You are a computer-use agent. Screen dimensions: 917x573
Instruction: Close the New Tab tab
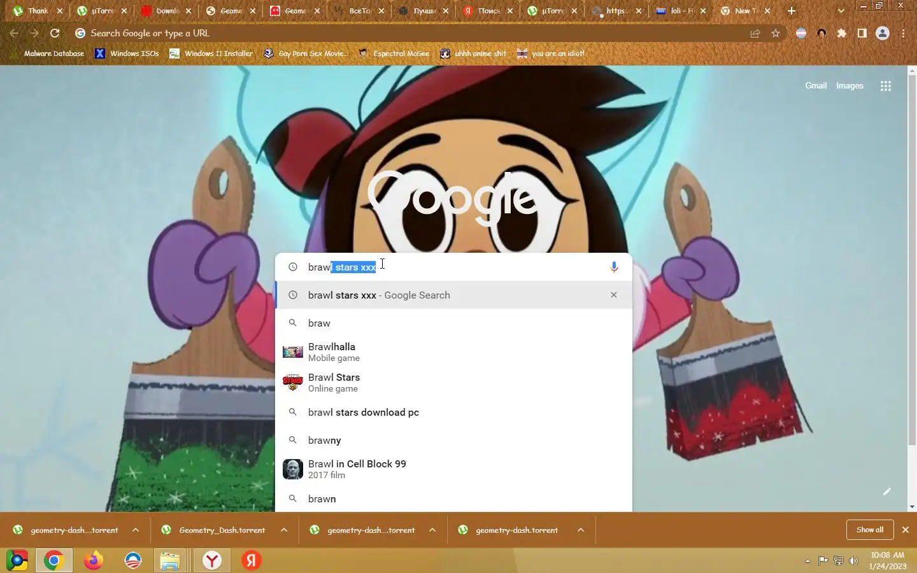coord(767,11)
